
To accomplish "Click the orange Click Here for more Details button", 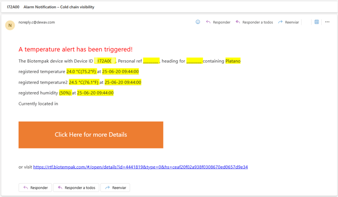I will coord(91,135).
